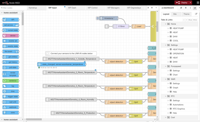Select the get history palette node
200x122 pixels.
[10, 62]
